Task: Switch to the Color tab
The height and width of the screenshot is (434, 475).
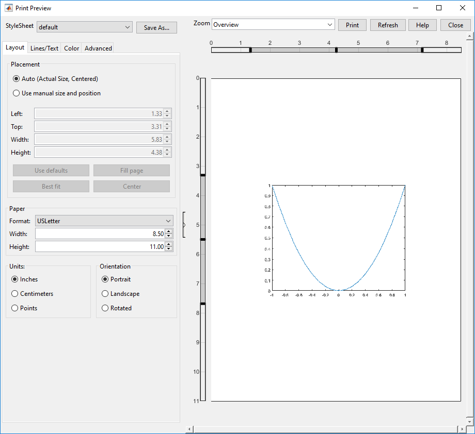Action: (x=71, y=48)
